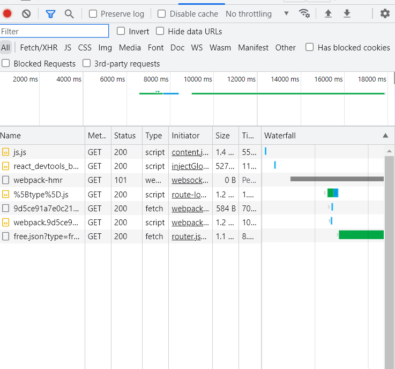Filter by Media requests
This screenshot has height=369, width=395.
130,48
